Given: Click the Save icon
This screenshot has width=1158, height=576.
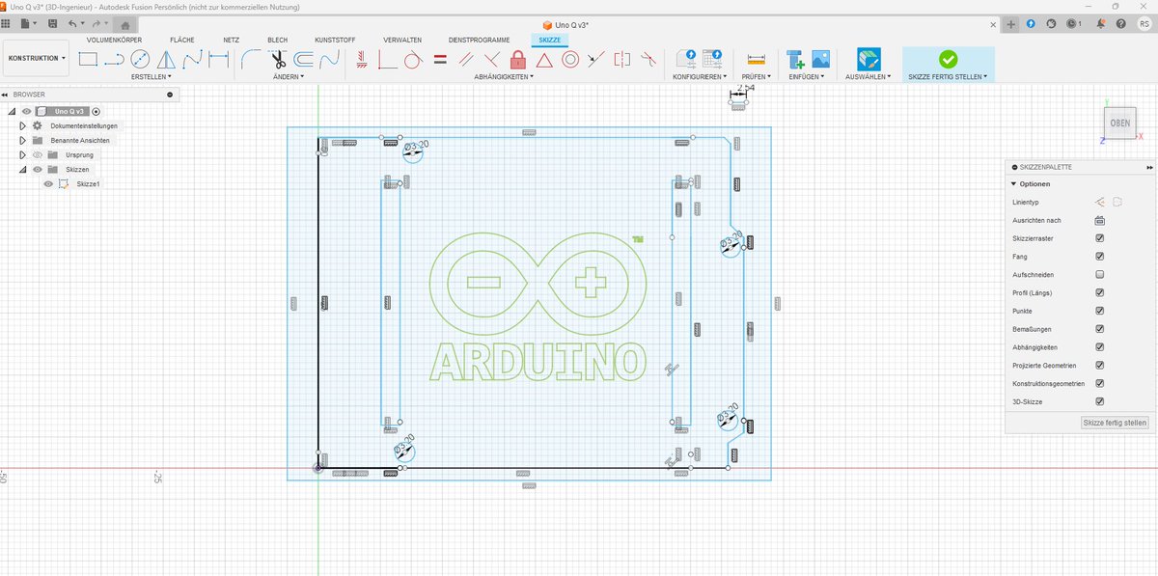Looking at the screenshot, I should pyautogui.click(x=52, y=23).
